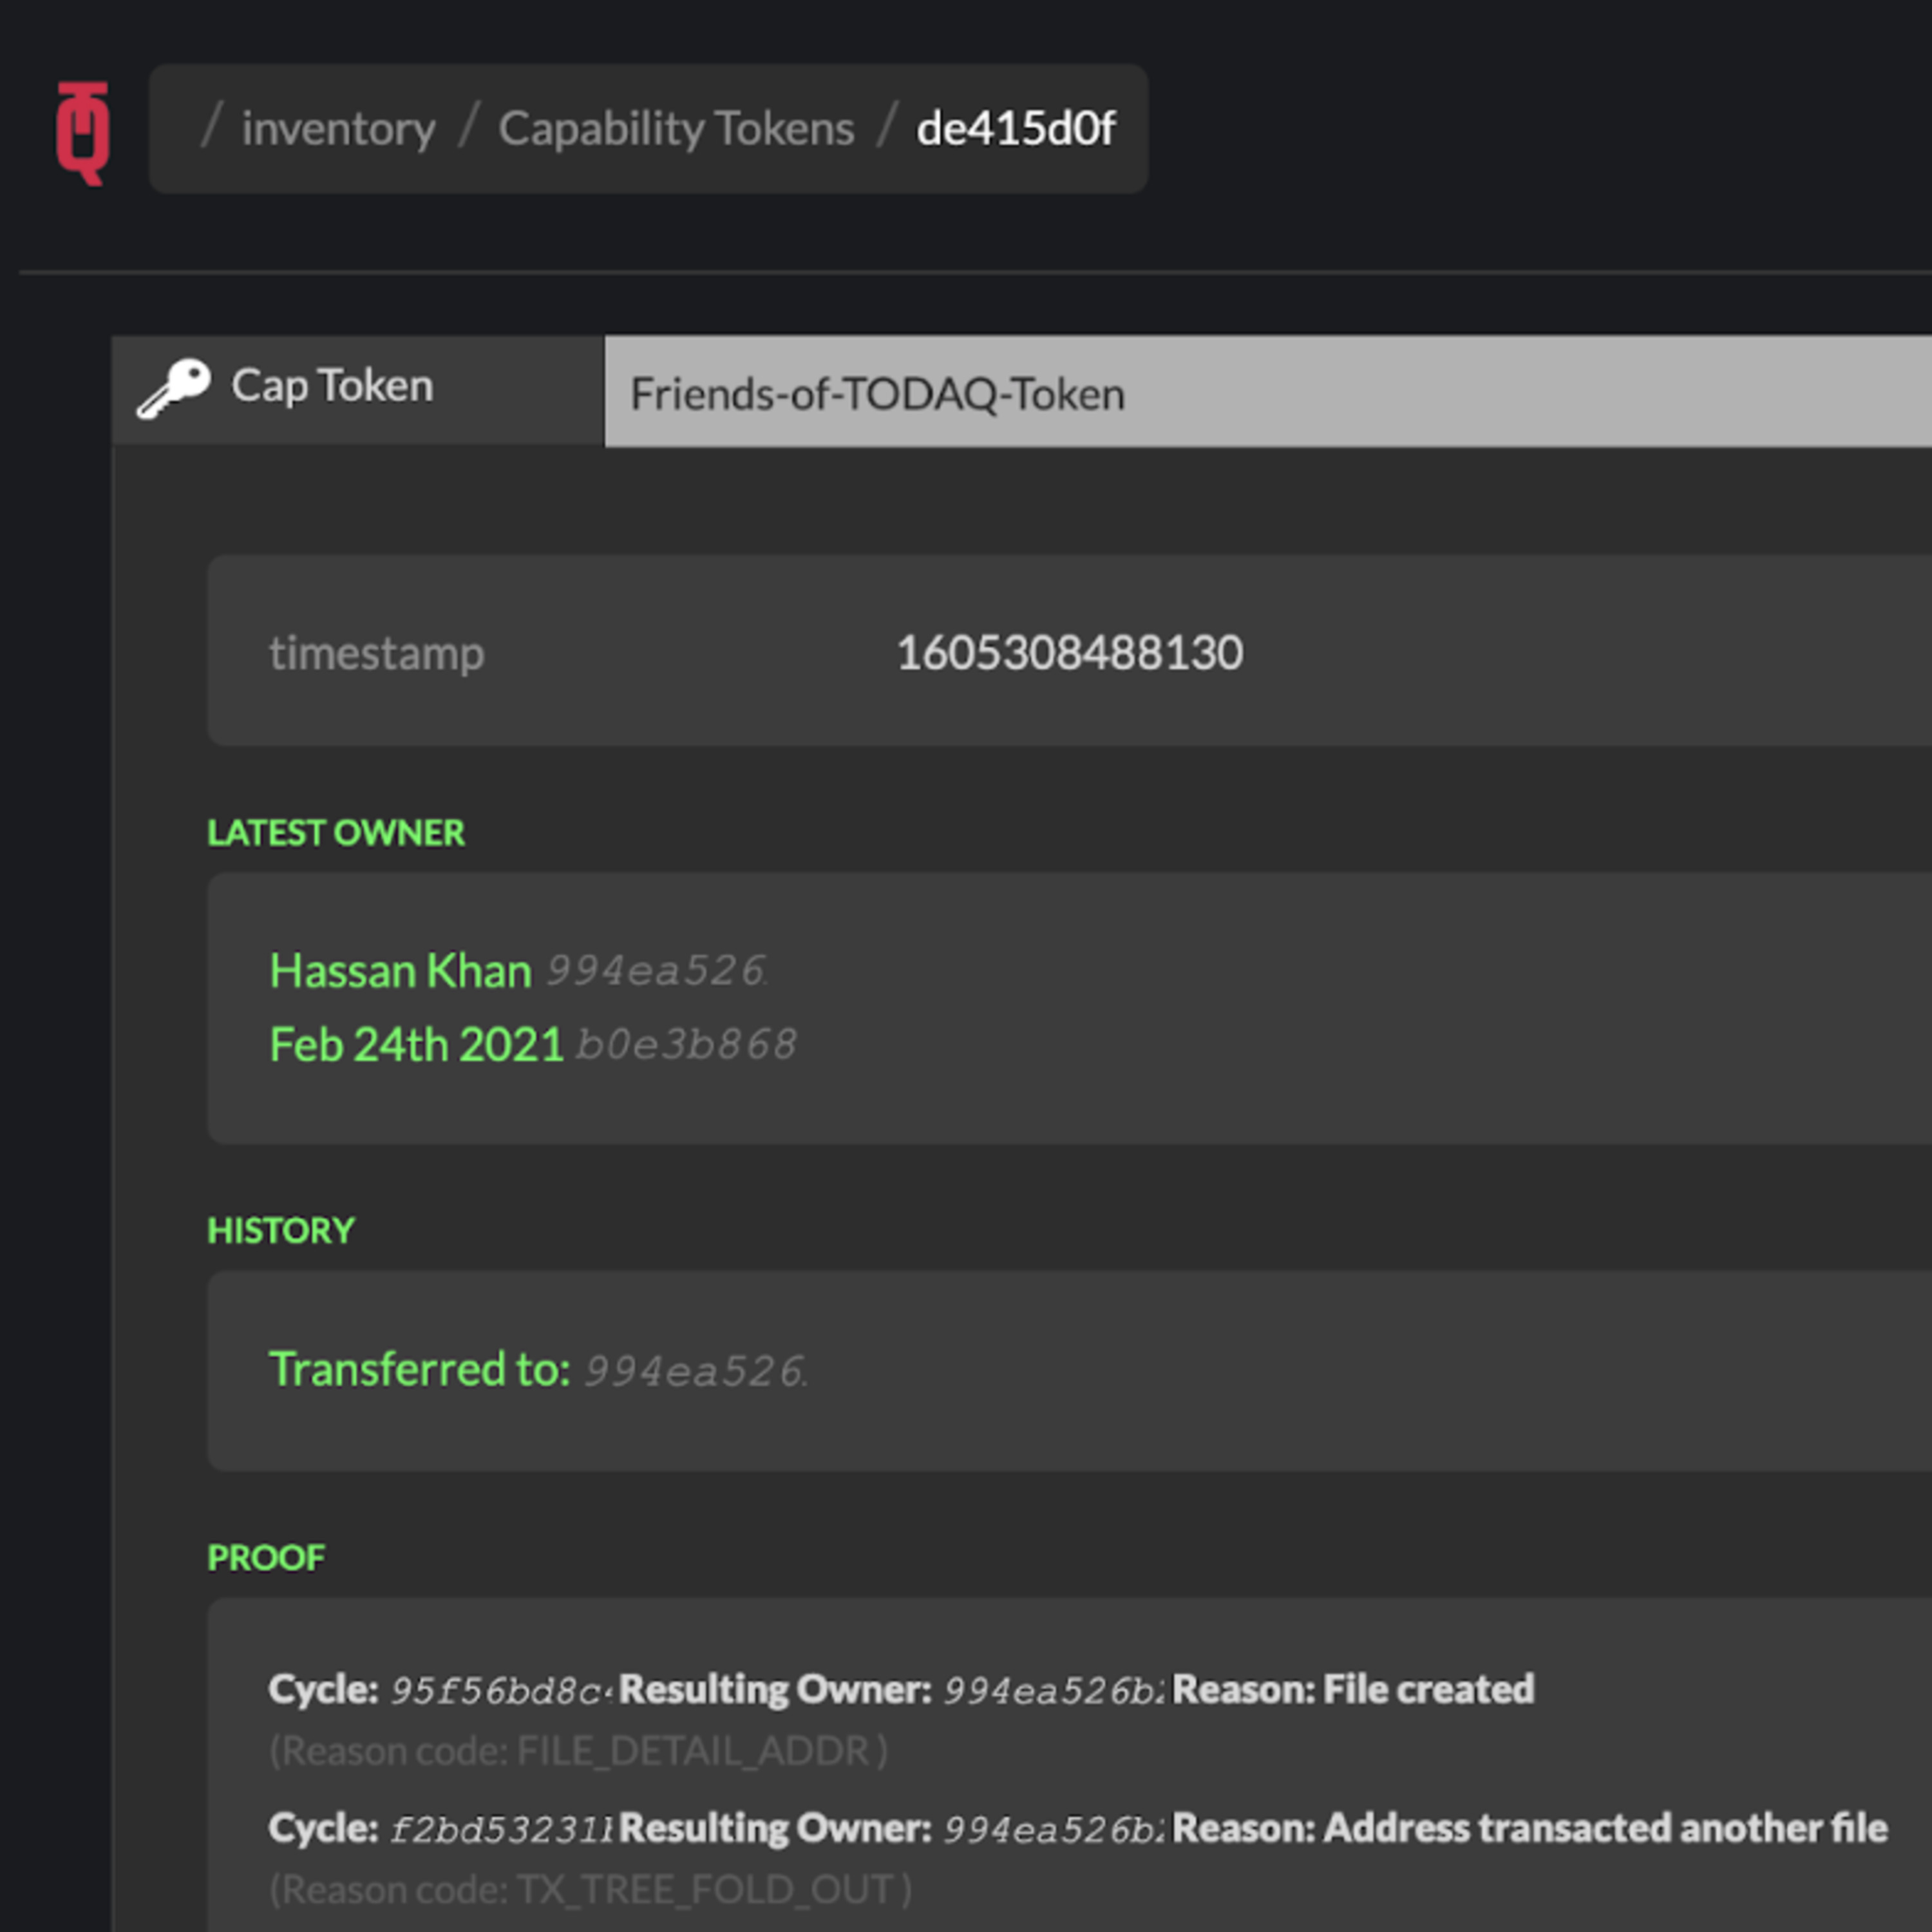Click Resulting Owner hash in File created row

[1053, 1690]
